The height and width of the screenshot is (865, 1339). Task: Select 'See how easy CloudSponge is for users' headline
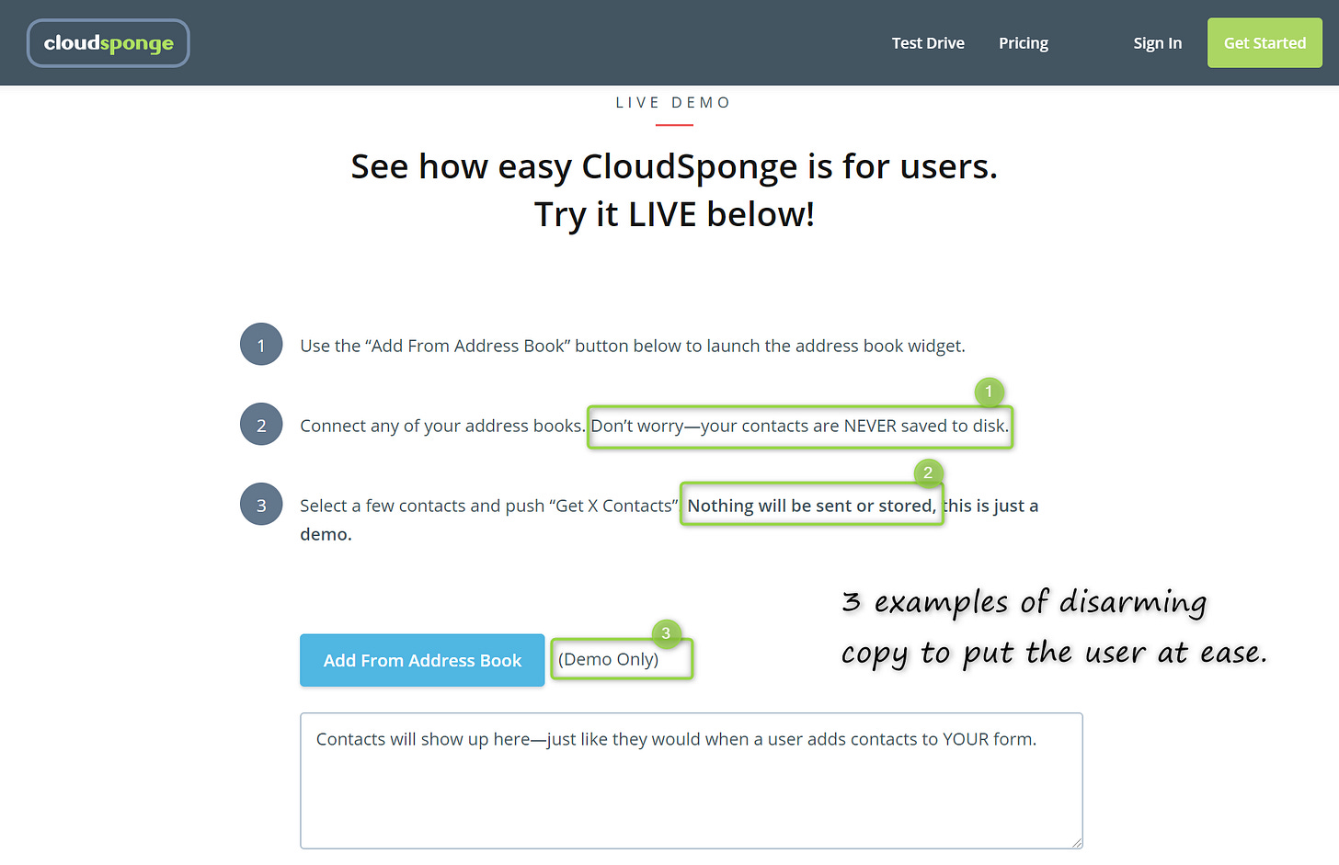pyautogui.click(x=674, y=167)
